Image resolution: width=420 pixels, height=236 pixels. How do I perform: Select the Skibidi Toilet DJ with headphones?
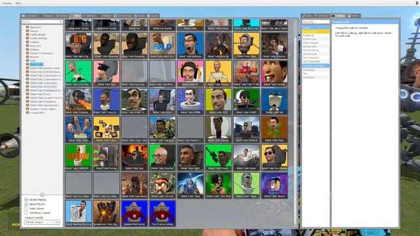[190, 73]
